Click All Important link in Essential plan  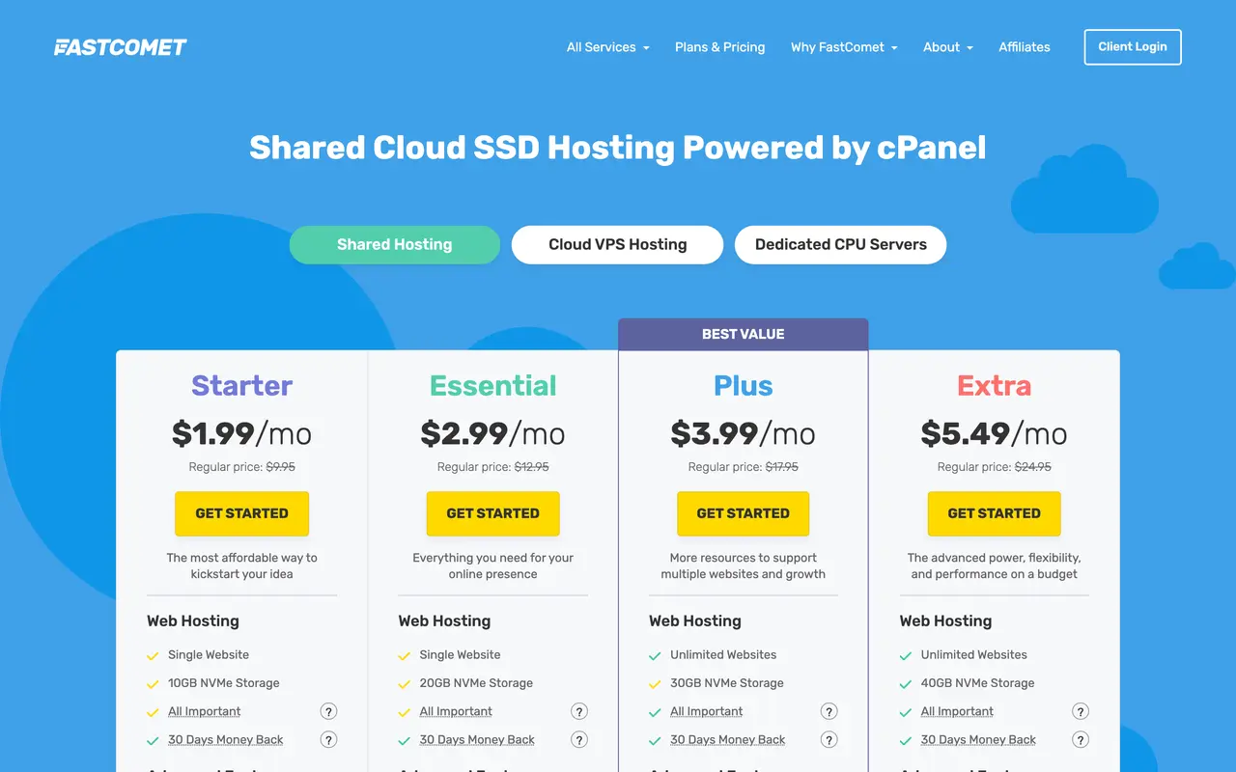tap(456, 711)
